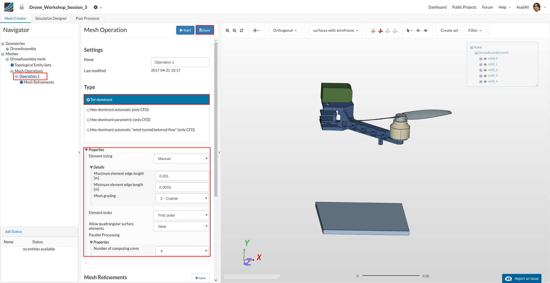Click the Start button

point(185,30)
